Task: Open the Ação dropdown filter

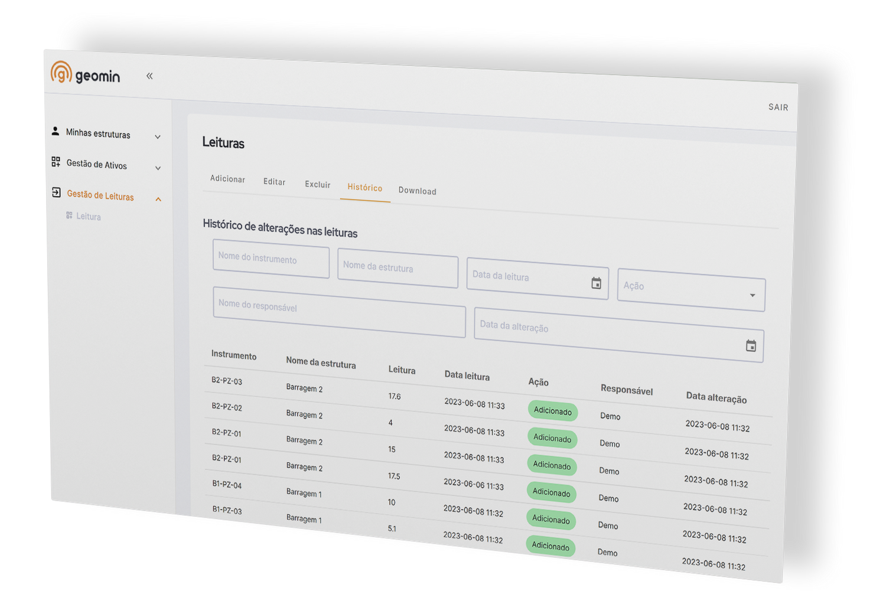Action: pos(691,290)
